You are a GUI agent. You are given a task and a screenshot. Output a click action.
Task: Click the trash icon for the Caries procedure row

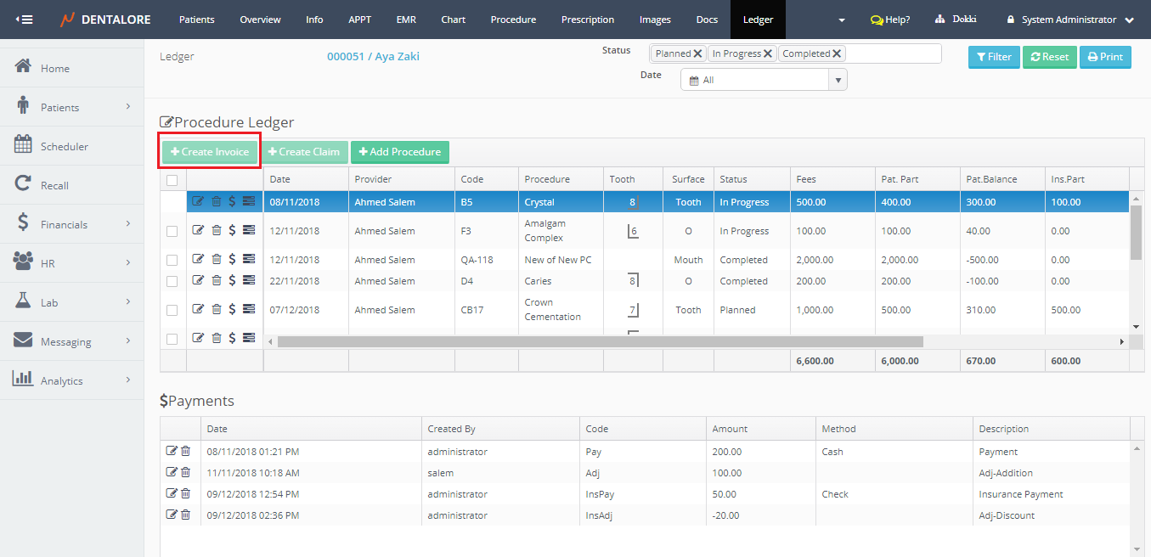point(216,280)
